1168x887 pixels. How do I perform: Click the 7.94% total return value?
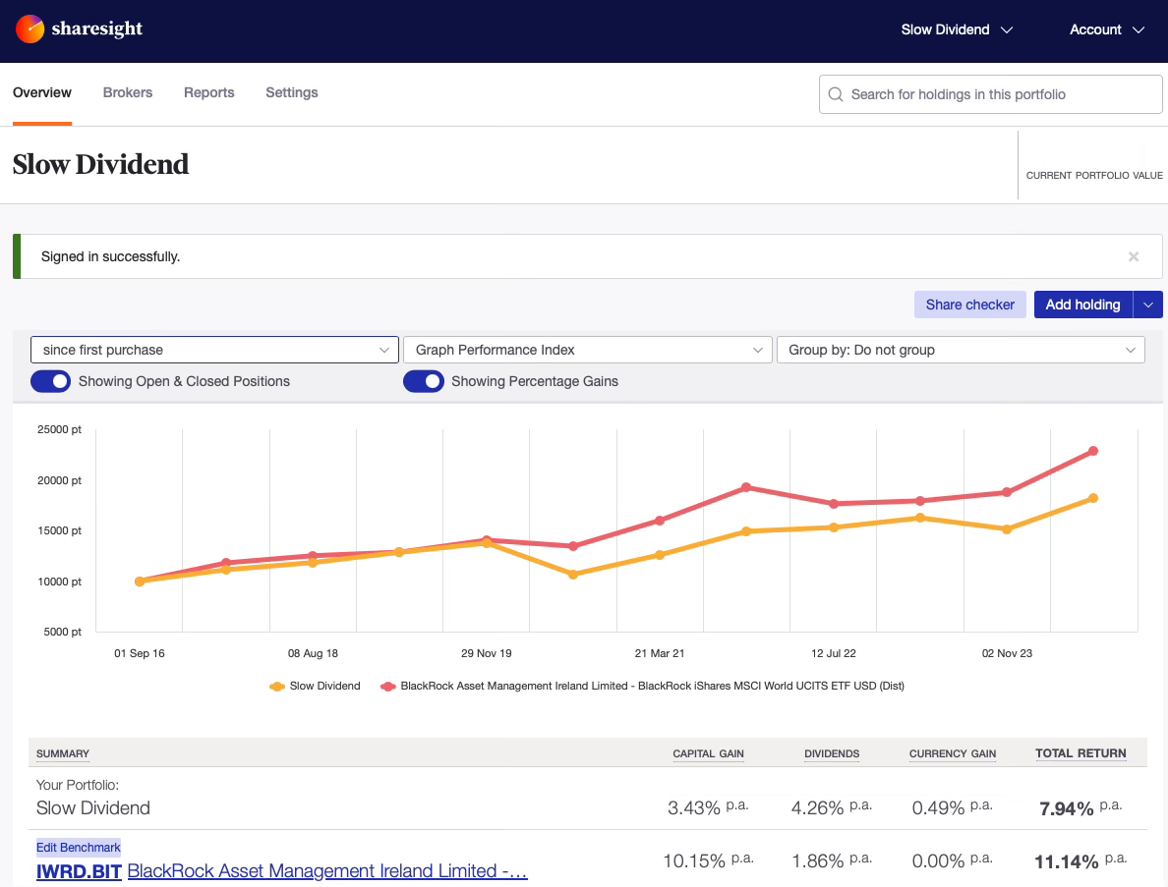[1067, 808]
